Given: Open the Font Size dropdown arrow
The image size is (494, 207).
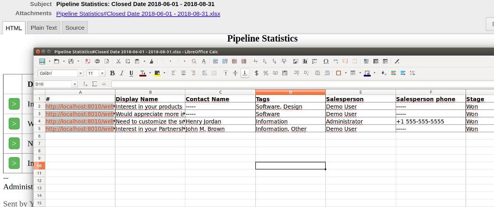Looking at the screenshot, I should [x=102, y=73].
